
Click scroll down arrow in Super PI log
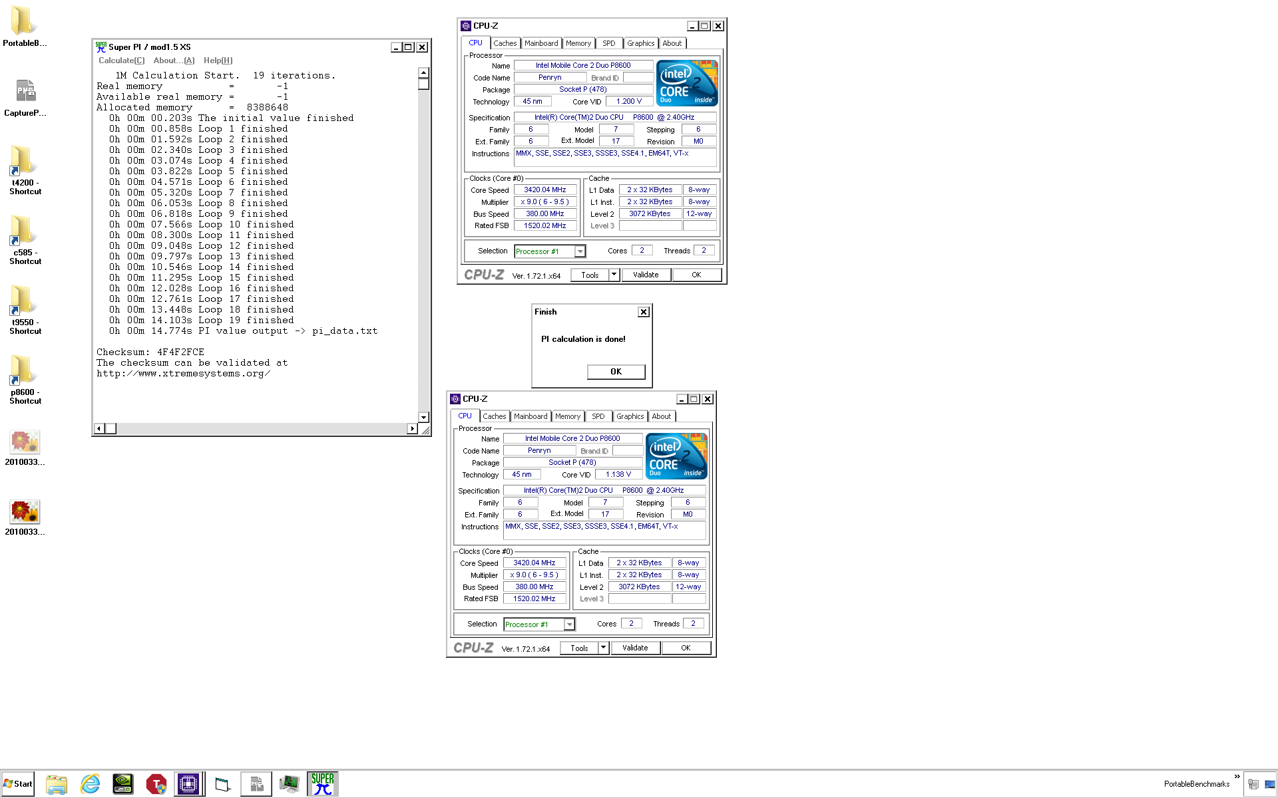coord(423,417)
